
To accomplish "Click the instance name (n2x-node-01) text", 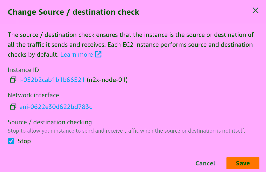I will (107, 80).
